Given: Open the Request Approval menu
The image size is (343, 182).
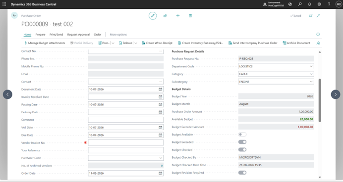Looking at the screenshot, I should [x=78, y=35].
